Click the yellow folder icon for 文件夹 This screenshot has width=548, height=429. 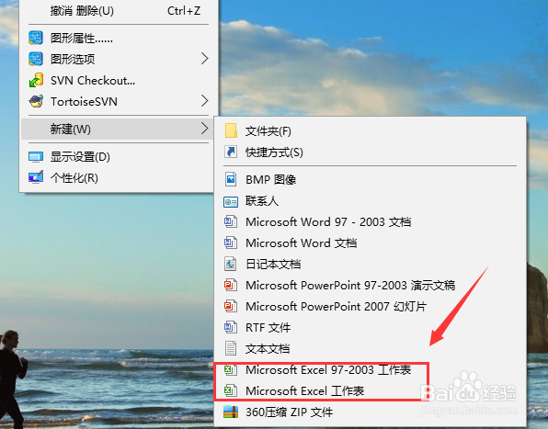tap(231, 130)
